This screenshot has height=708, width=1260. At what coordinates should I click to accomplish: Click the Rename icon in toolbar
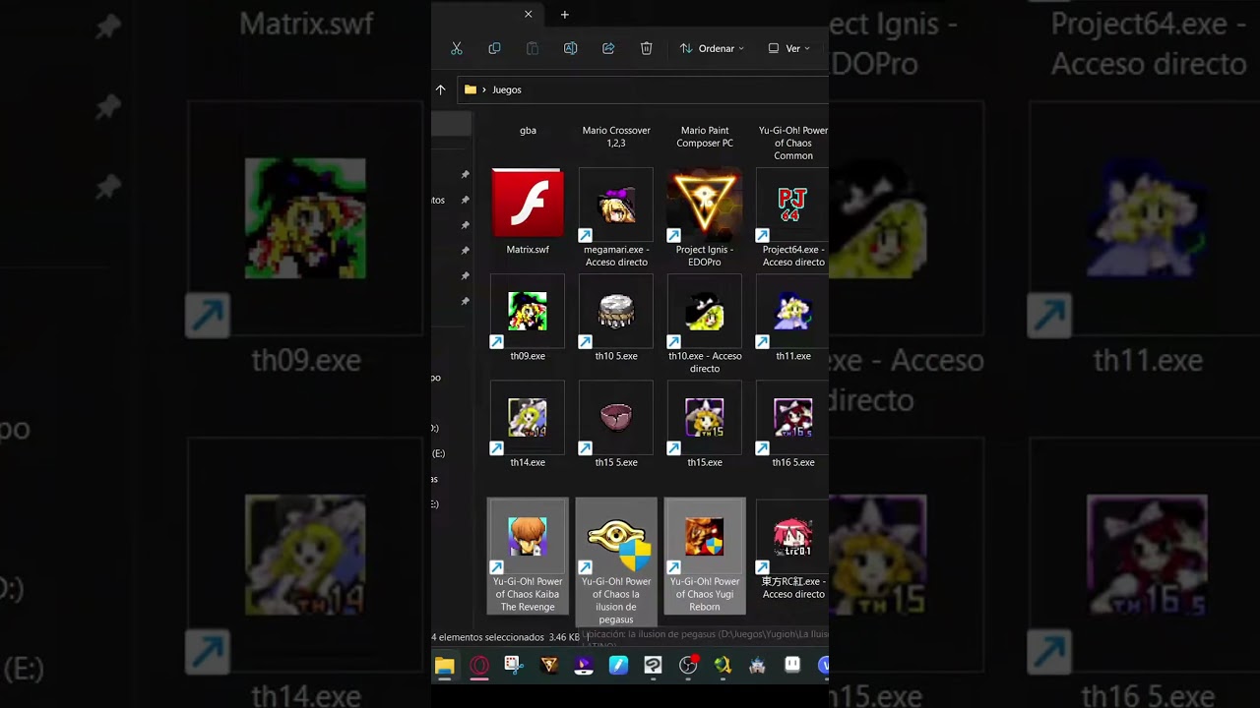[x=570, y=48]
